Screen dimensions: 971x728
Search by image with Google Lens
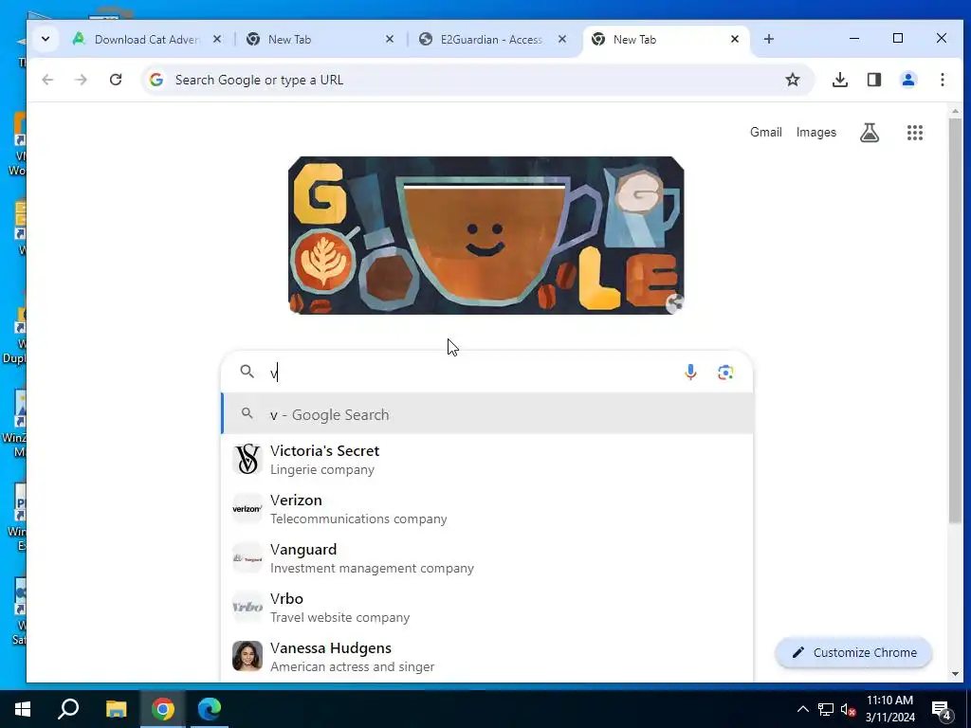pos(725,372)
